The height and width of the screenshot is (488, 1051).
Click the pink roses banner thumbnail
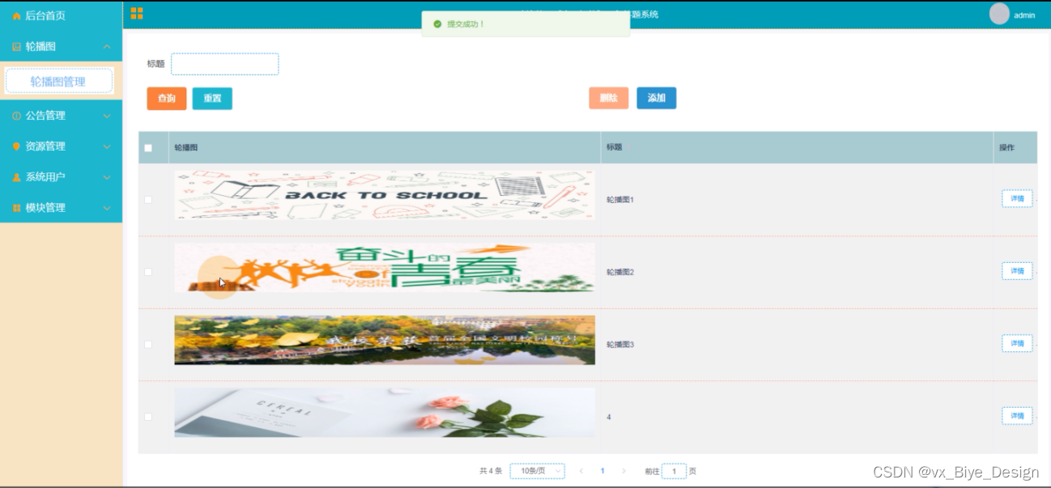385,412
